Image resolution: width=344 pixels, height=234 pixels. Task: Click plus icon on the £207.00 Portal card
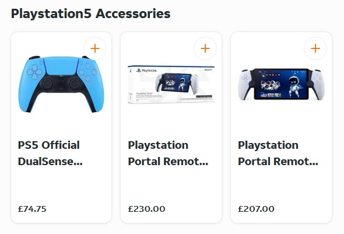pos(315,48)
